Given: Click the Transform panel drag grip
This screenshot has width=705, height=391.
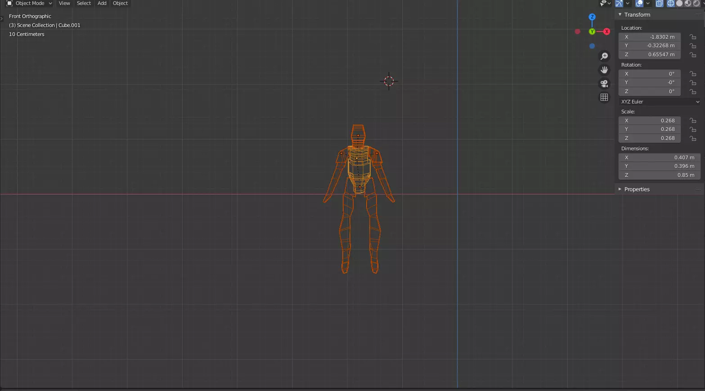Looking at the screenshot, I should tap(698, 14).
